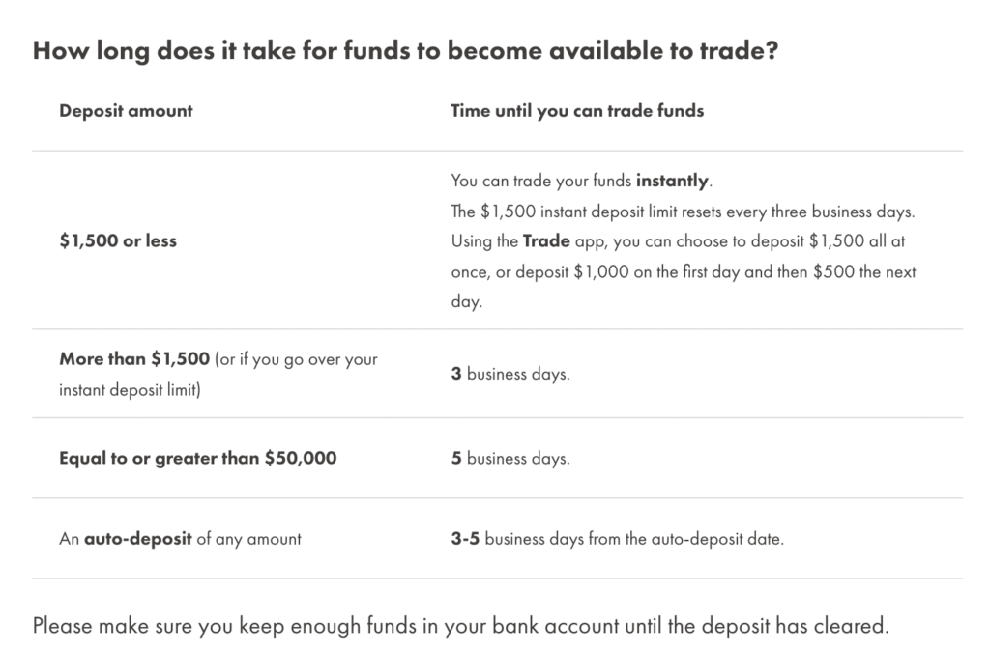The width and height of the screenshot is (990, 649).
Task: Click the "of any amount" text
Action: 248,539
